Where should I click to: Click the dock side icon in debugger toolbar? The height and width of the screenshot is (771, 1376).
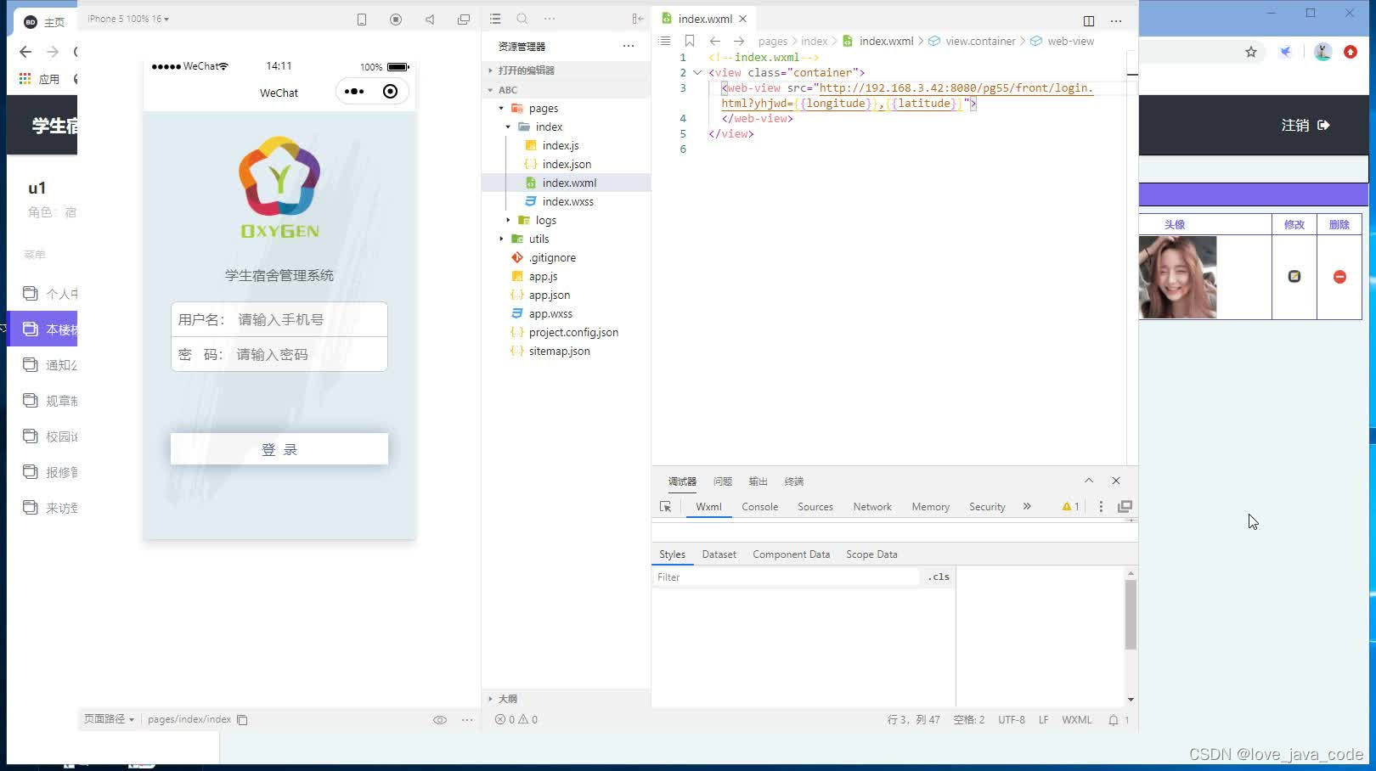point(1125,507)
